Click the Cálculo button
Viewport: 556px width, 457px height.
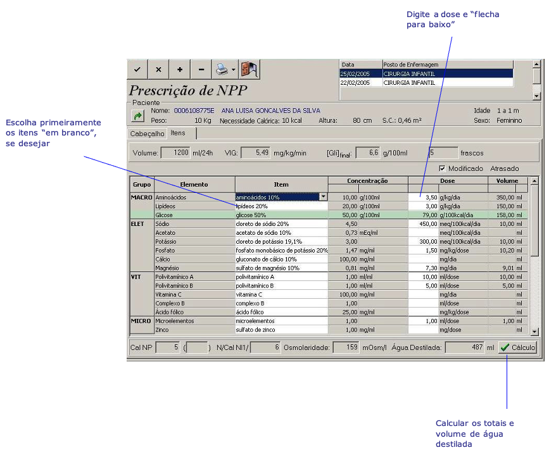point(518,347)
